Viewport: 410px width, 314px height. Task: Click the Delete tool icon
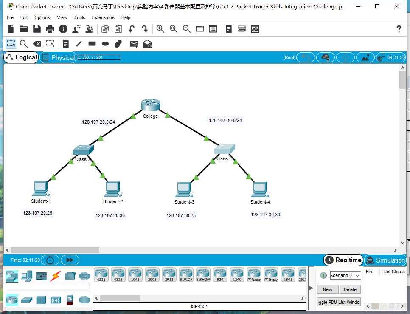(x=37, y=44)
